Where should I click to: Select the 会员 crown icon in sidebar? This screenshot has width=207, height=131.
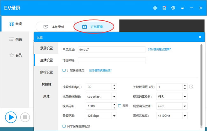(x=11, y=55)
